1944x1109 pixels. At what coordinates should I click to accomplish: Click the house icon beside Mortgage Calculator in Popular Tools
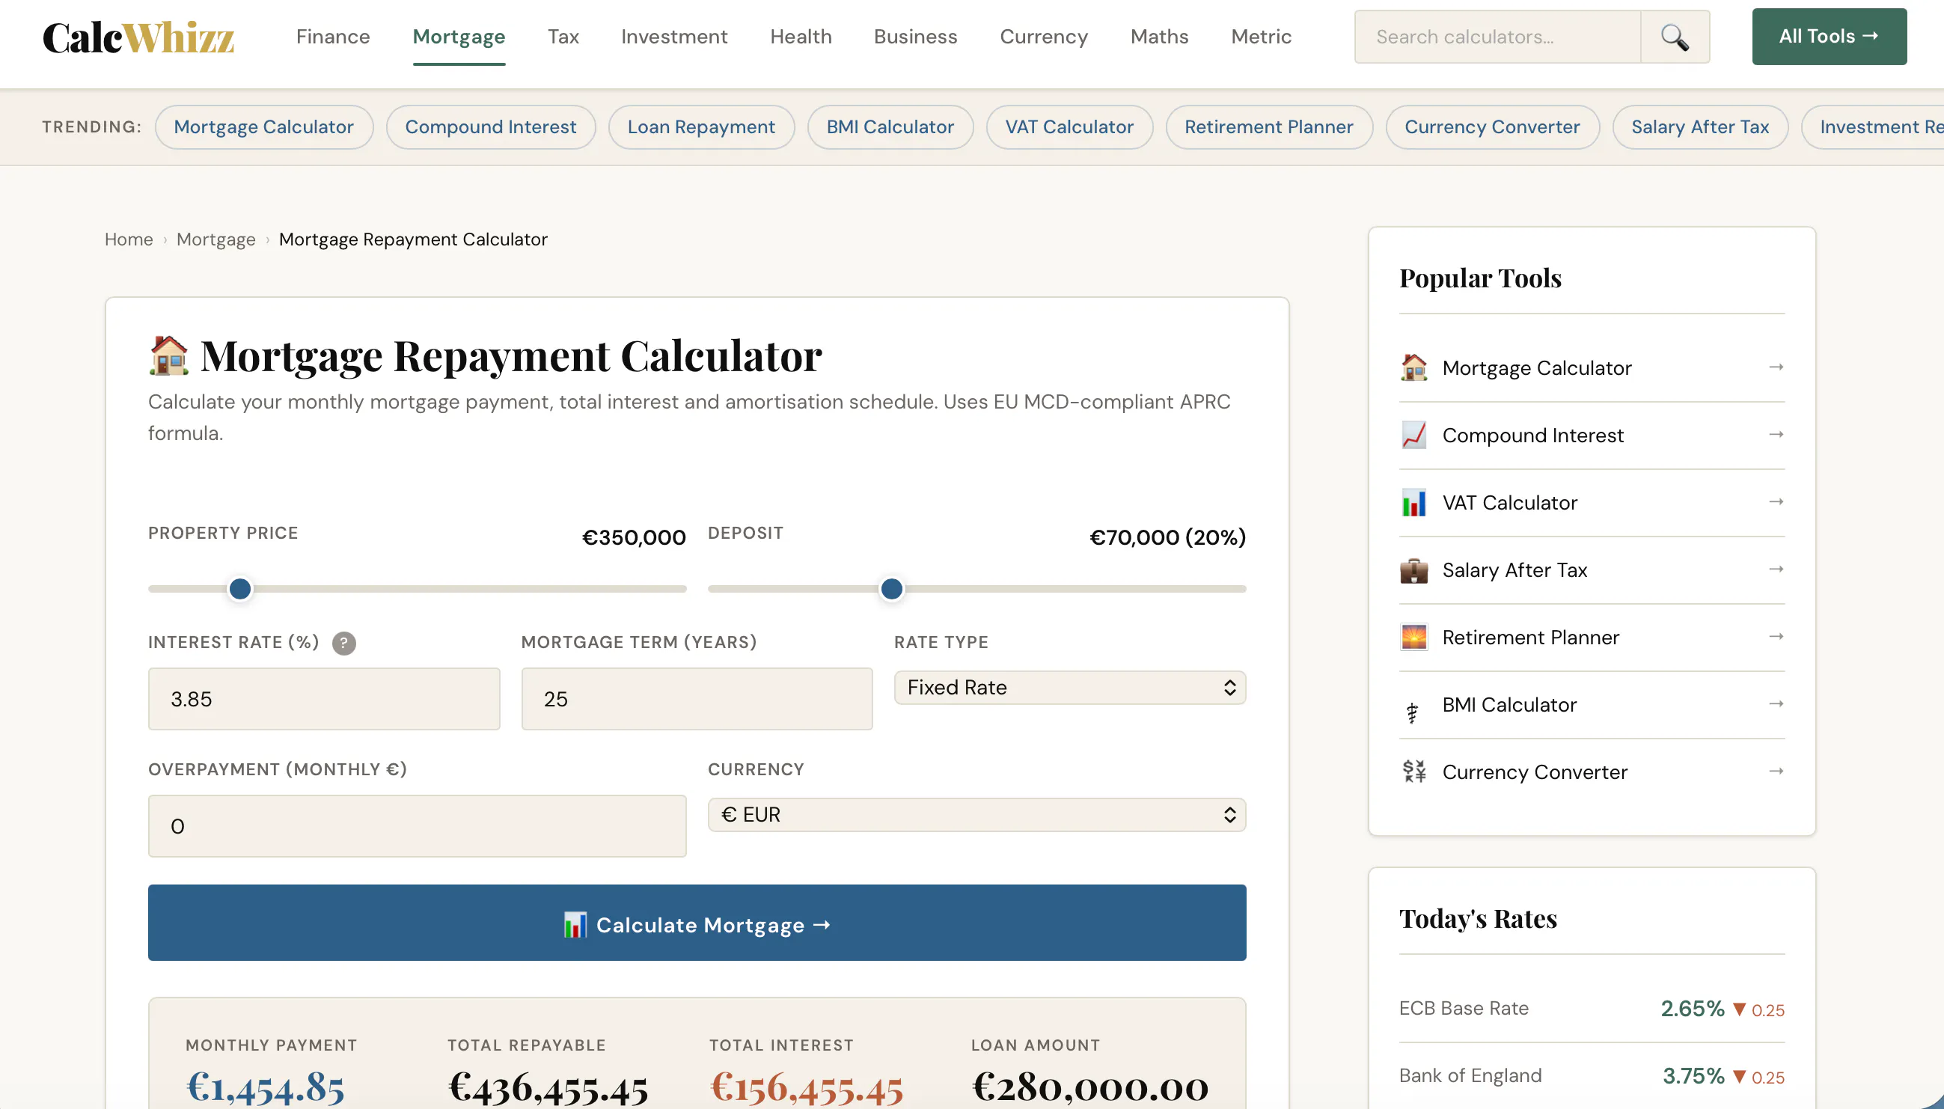(1414, 368)
